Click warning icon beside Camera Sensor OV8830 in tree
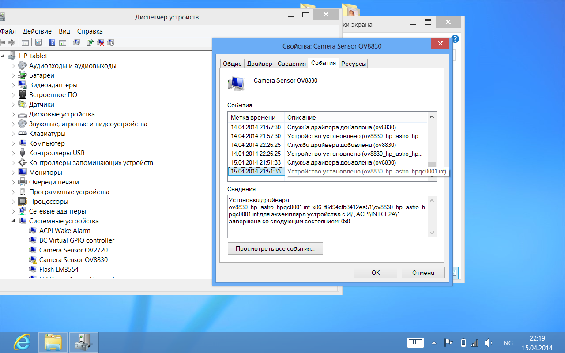The width and height of the screenshot is (565, 353). [x=33, y=260]
